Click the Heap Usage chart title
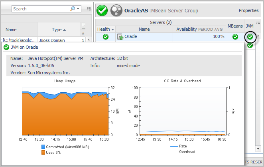Screen dimensions: 264x167 pos(65,81)
